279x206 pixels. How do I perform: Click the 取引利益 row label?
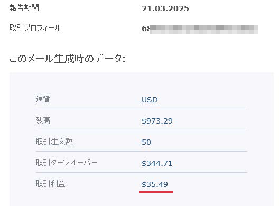(51, 184)
